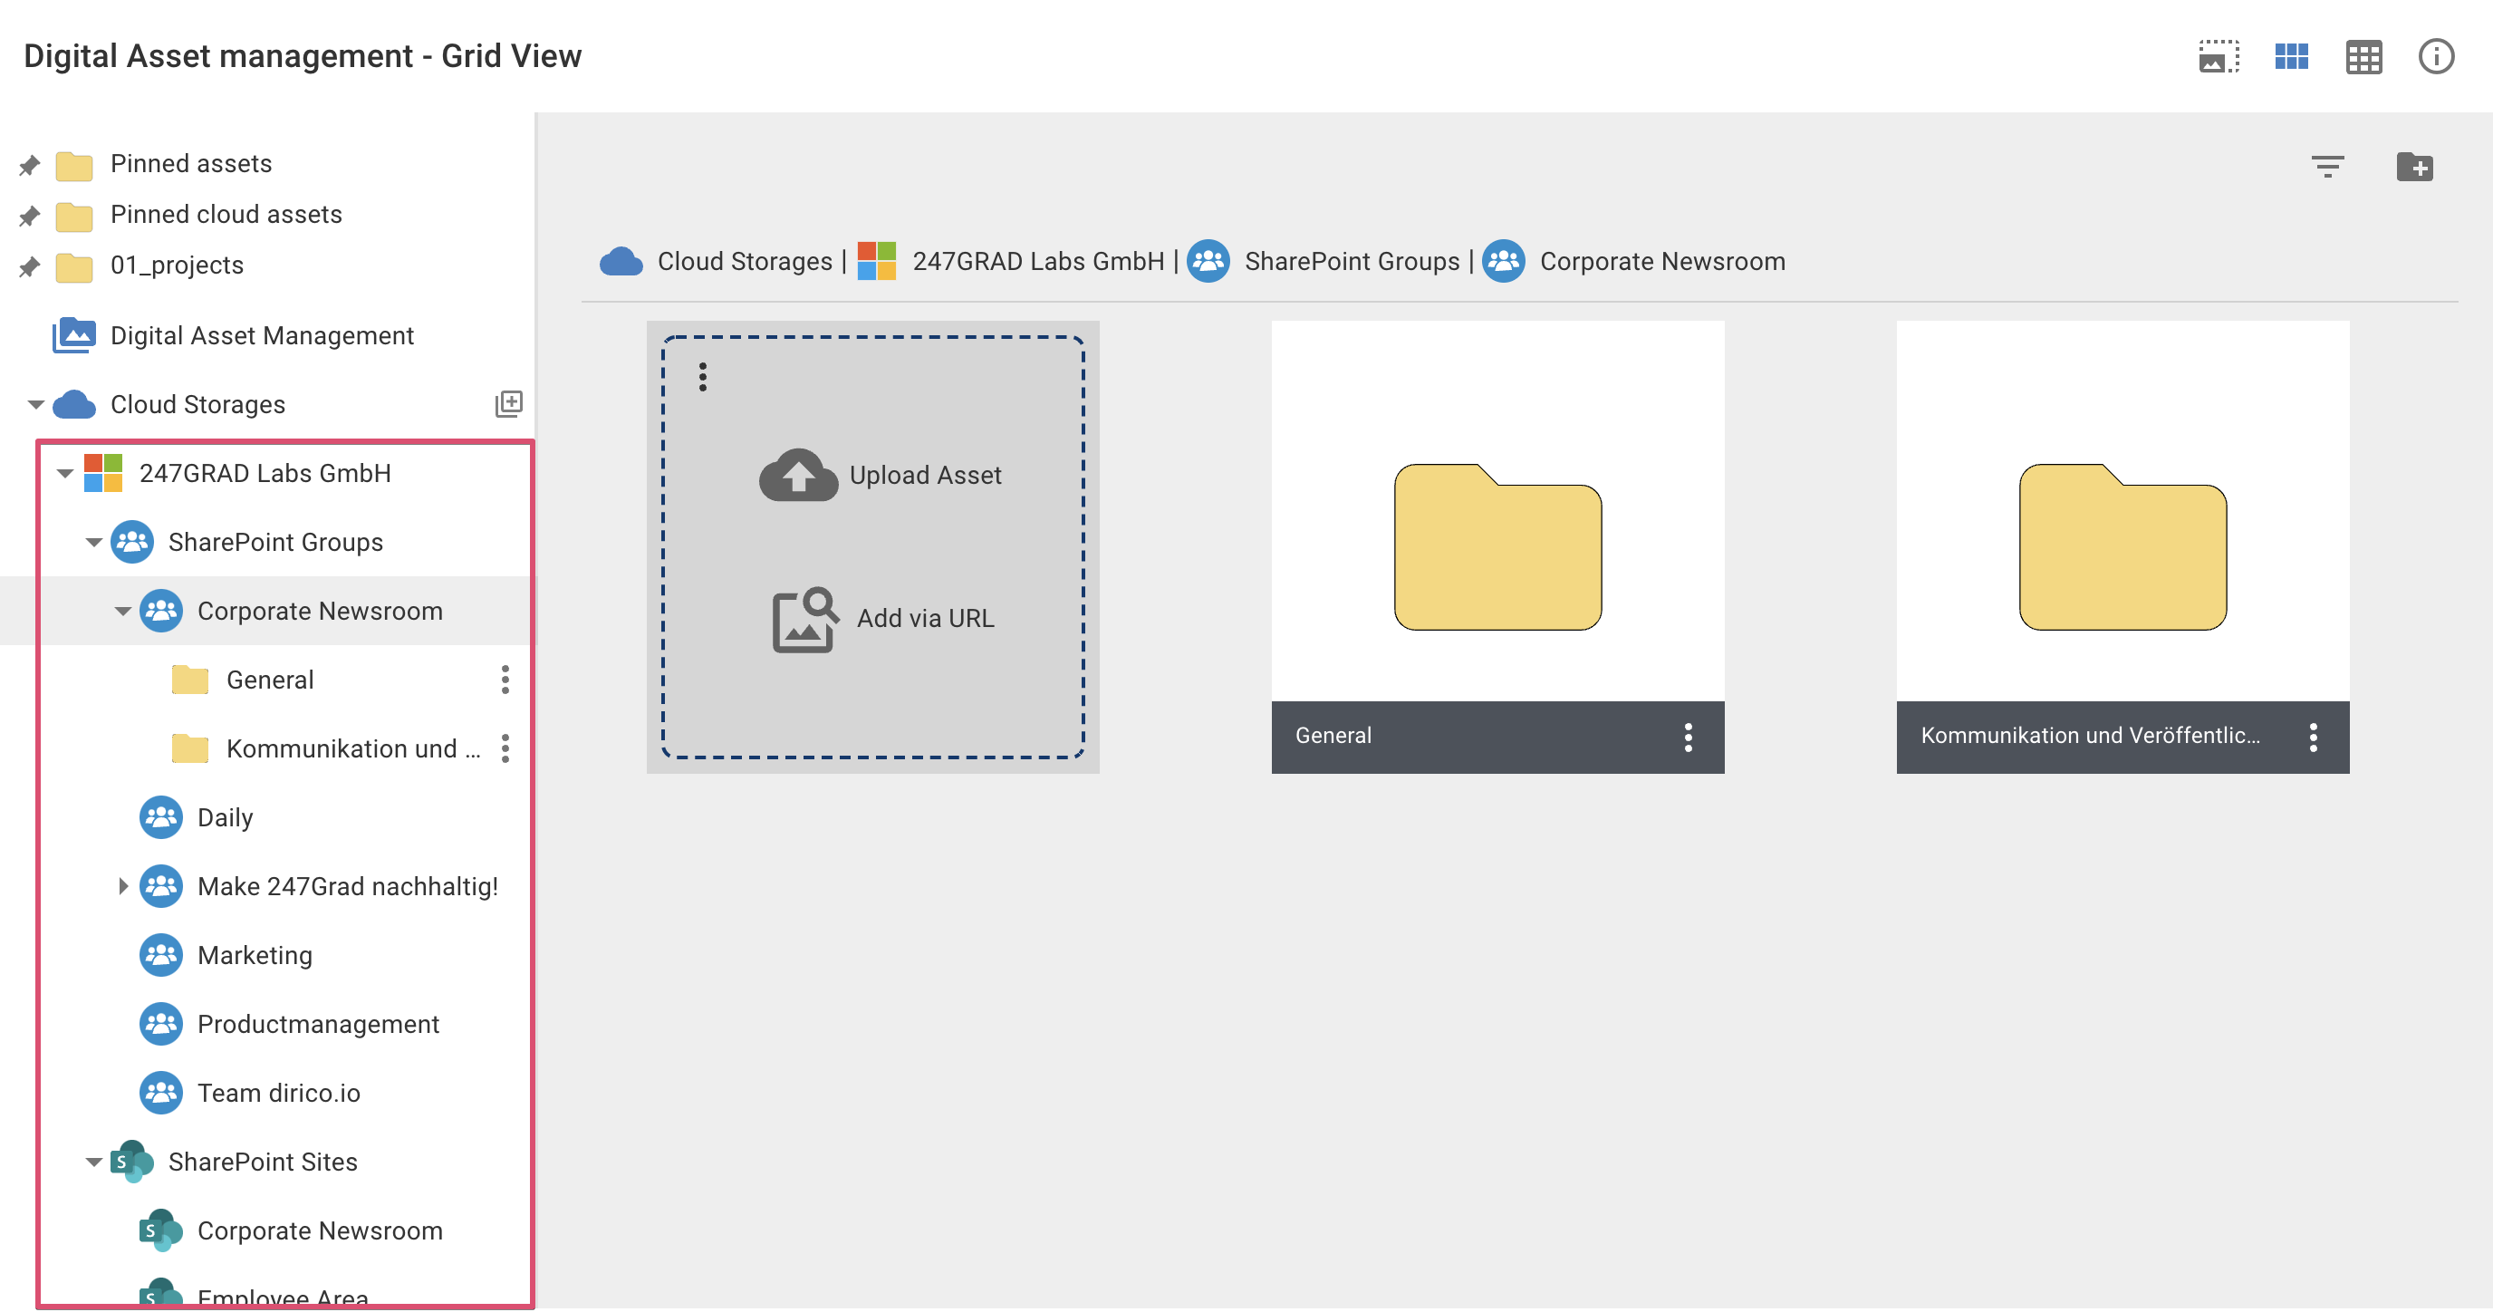Open the filter options icon

[x=2326, y=167]
